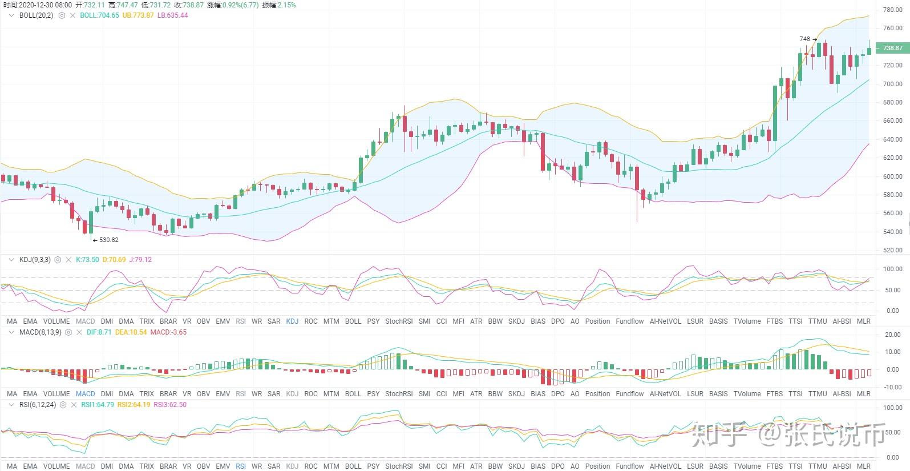
Task: Open RSI(6,12,24) settings gear icon
Action: click(x=63, y=405)
